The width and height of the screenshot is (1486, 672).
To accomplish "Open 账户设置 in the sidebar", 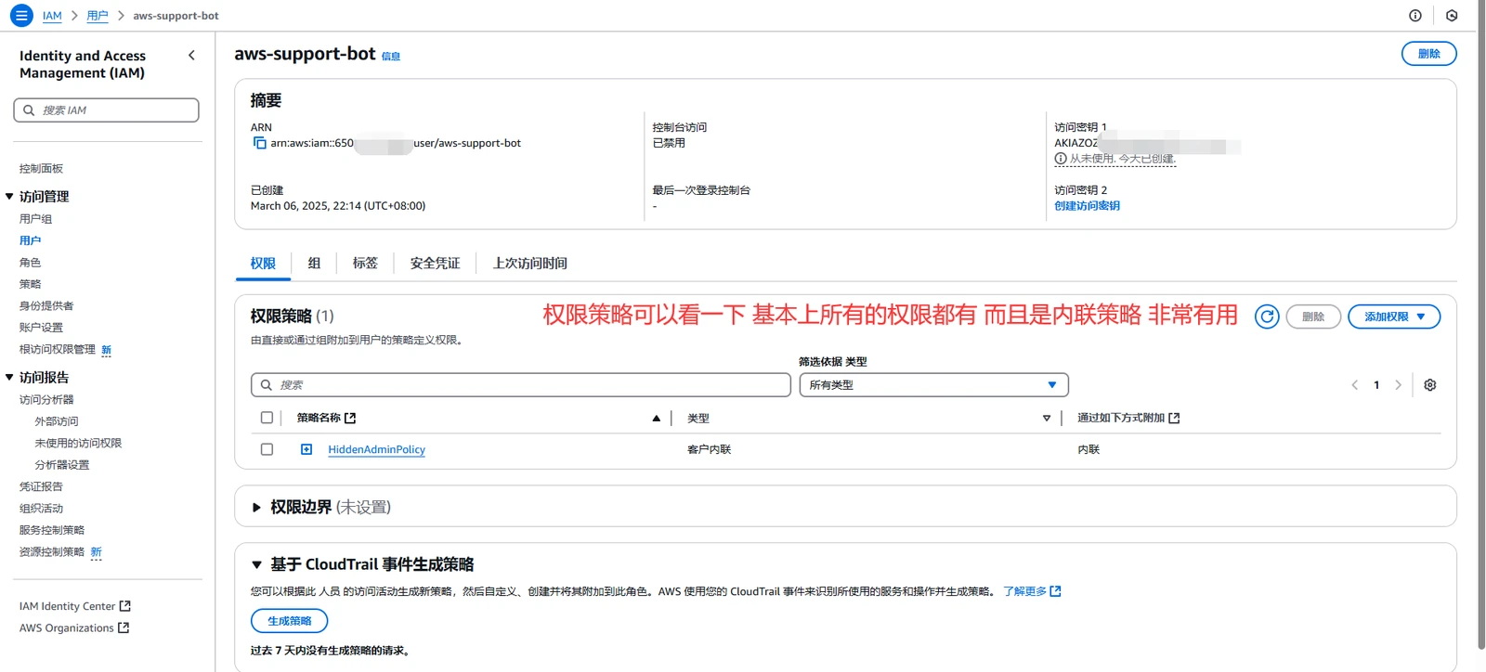I will [x=41, y=328].
